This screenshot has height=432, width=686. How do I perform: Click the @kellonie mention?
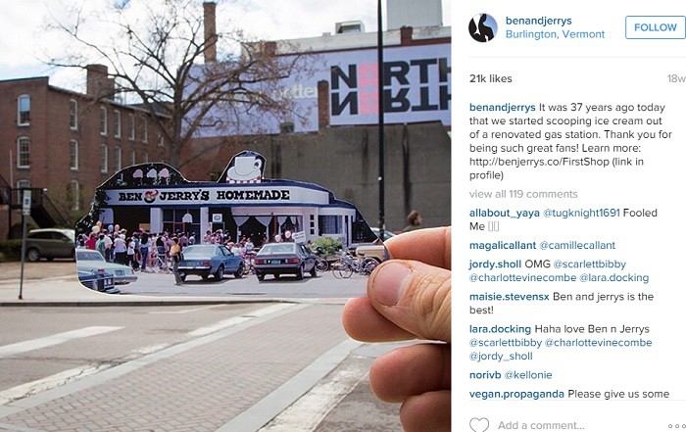pos(528,375)
